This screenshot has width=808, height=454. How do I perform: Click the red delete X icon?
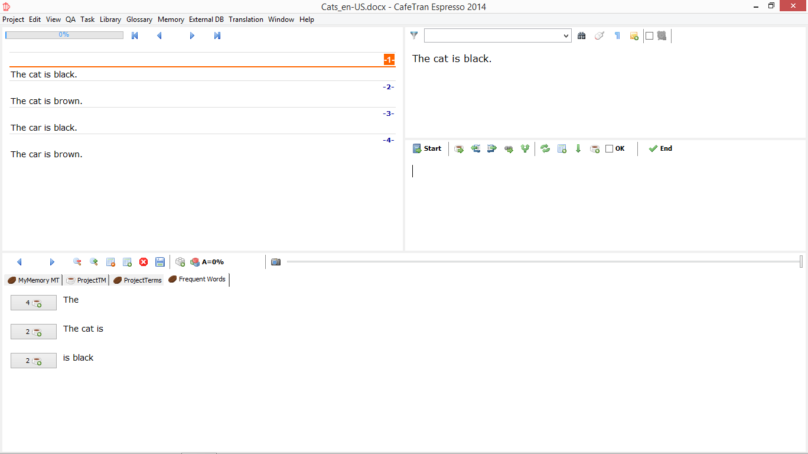(x=144, y=262)
